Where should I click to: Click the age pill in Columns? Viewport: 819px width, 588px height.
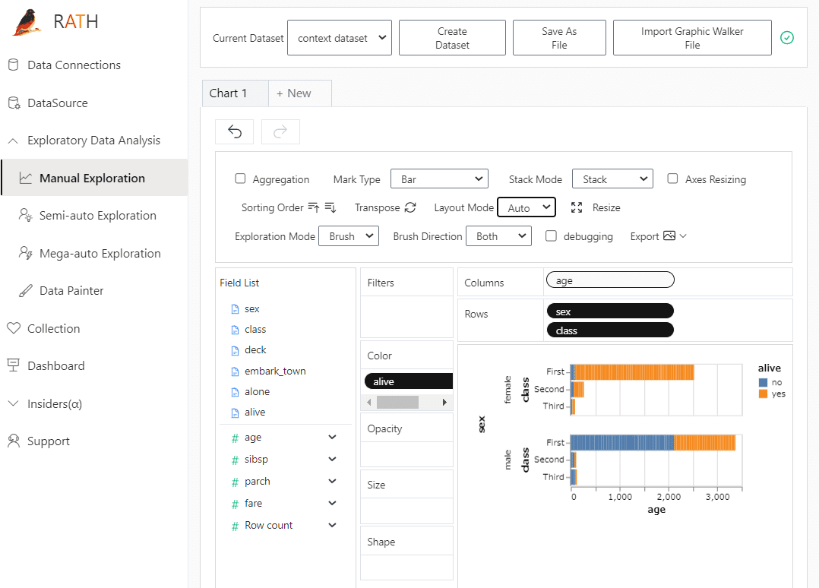[610, 280]
